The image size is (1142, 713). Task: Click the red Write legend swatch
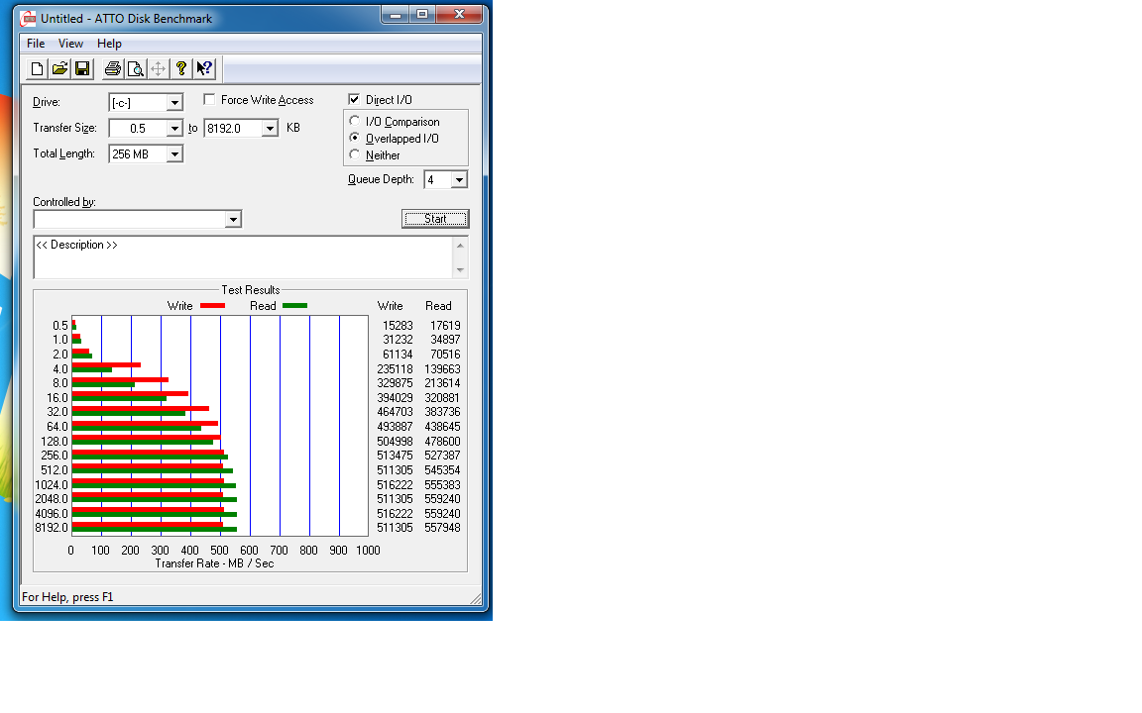click(213, 306)
